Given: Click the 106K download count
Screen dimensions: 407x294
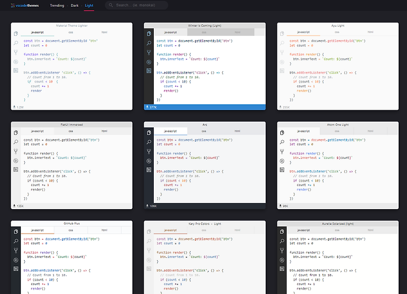Looking at the screenshot, I should click(x=151, y=206).
